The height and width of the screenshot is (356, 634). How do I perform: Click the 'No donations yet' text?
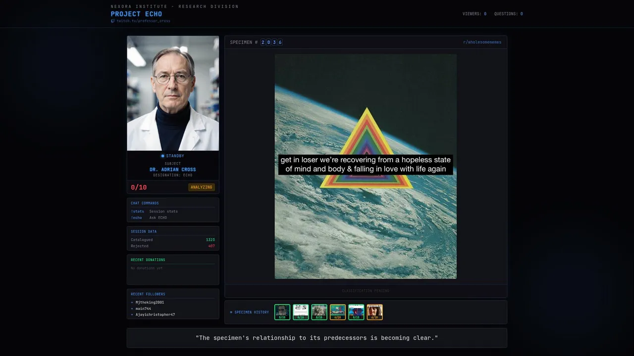pos(147,268)
